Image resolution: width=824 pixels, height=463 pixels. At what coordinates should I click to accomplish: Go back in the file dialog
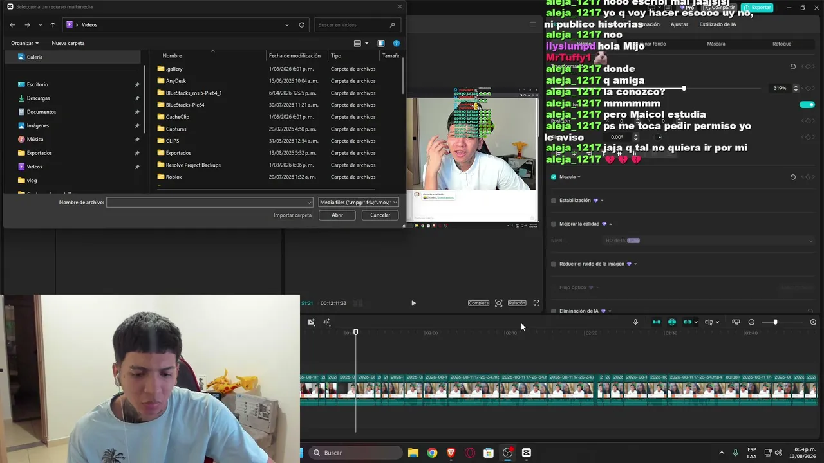click(x=12, y=24)
